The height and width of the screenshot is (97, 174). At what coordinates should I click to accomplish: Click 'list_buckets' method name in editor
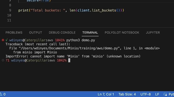click(104, 10)
